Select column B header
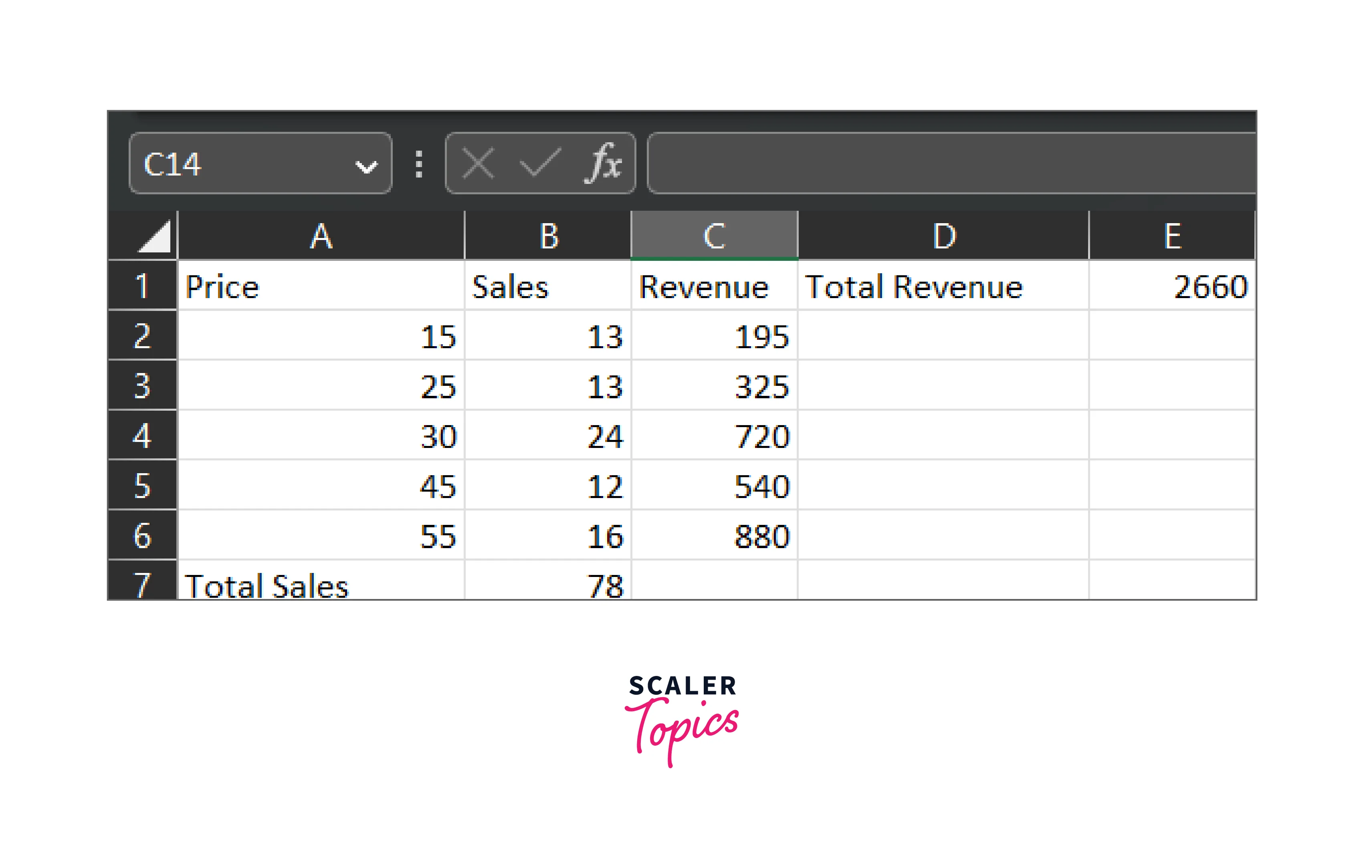The height and width of the screenshot is (841, 1363). click(x=548, y=236)
